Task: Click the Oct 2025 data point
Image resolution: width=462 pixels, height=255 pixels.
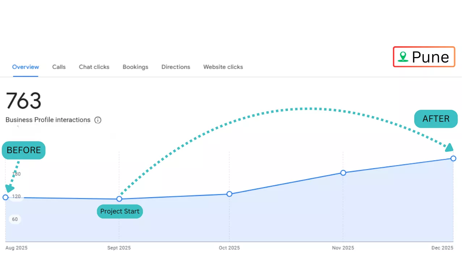Action: tap(229, 194)
